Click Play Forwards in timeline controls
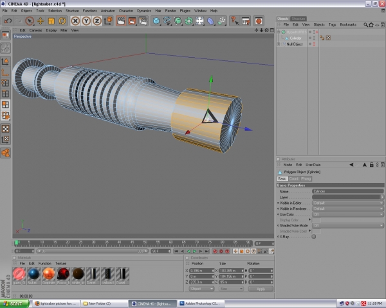The image size is (386, 308). tap(194, 251)
